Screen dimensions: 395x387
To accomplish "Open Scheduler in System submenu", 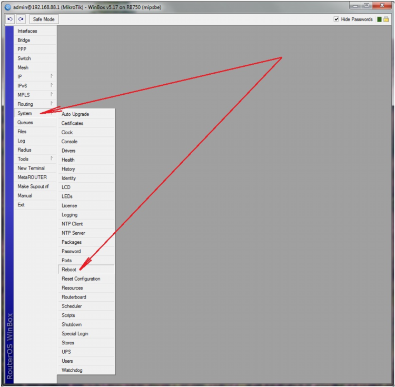I will click(x=86, y=306).
